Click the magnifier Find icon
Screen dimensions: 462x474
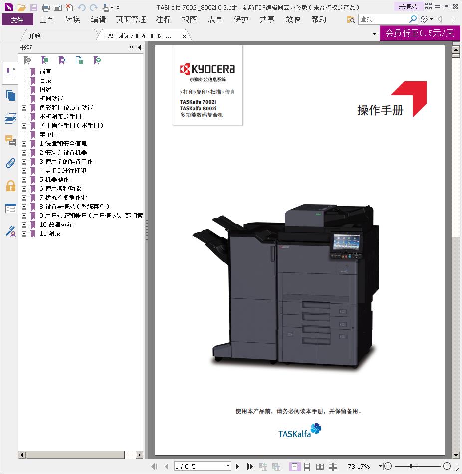(413, 19)
